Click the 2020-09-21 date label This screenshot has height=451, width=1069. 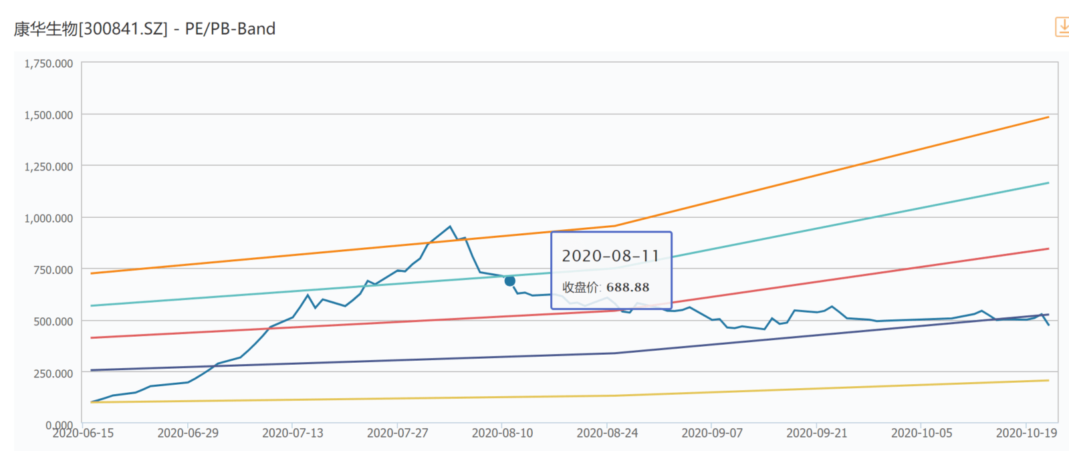(817, 433)
